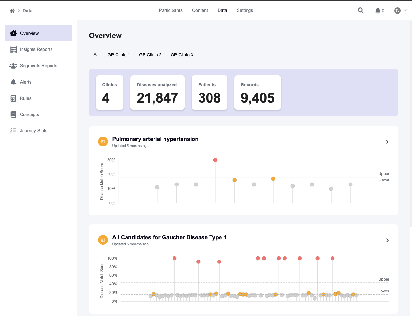Open the Participants top menu tab

pos(171,10)
